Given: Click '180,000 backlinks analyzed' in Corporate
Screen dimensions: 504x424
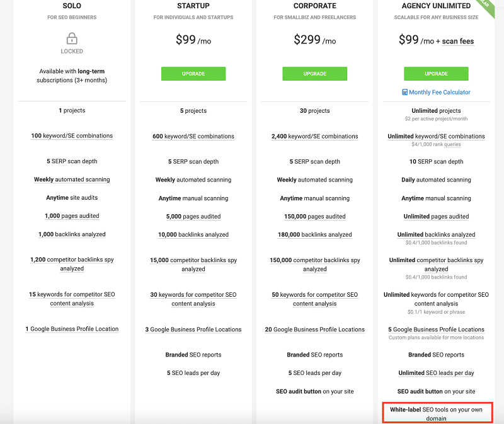Looking at the screenshot, I should pyautogui.click(x=314, y=234).
